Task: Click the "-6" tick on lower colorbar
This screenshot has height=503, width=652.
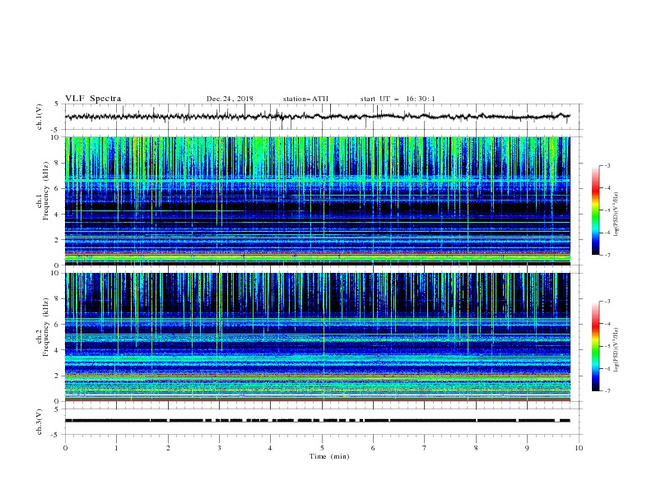Action: click(x=608, y=368)
